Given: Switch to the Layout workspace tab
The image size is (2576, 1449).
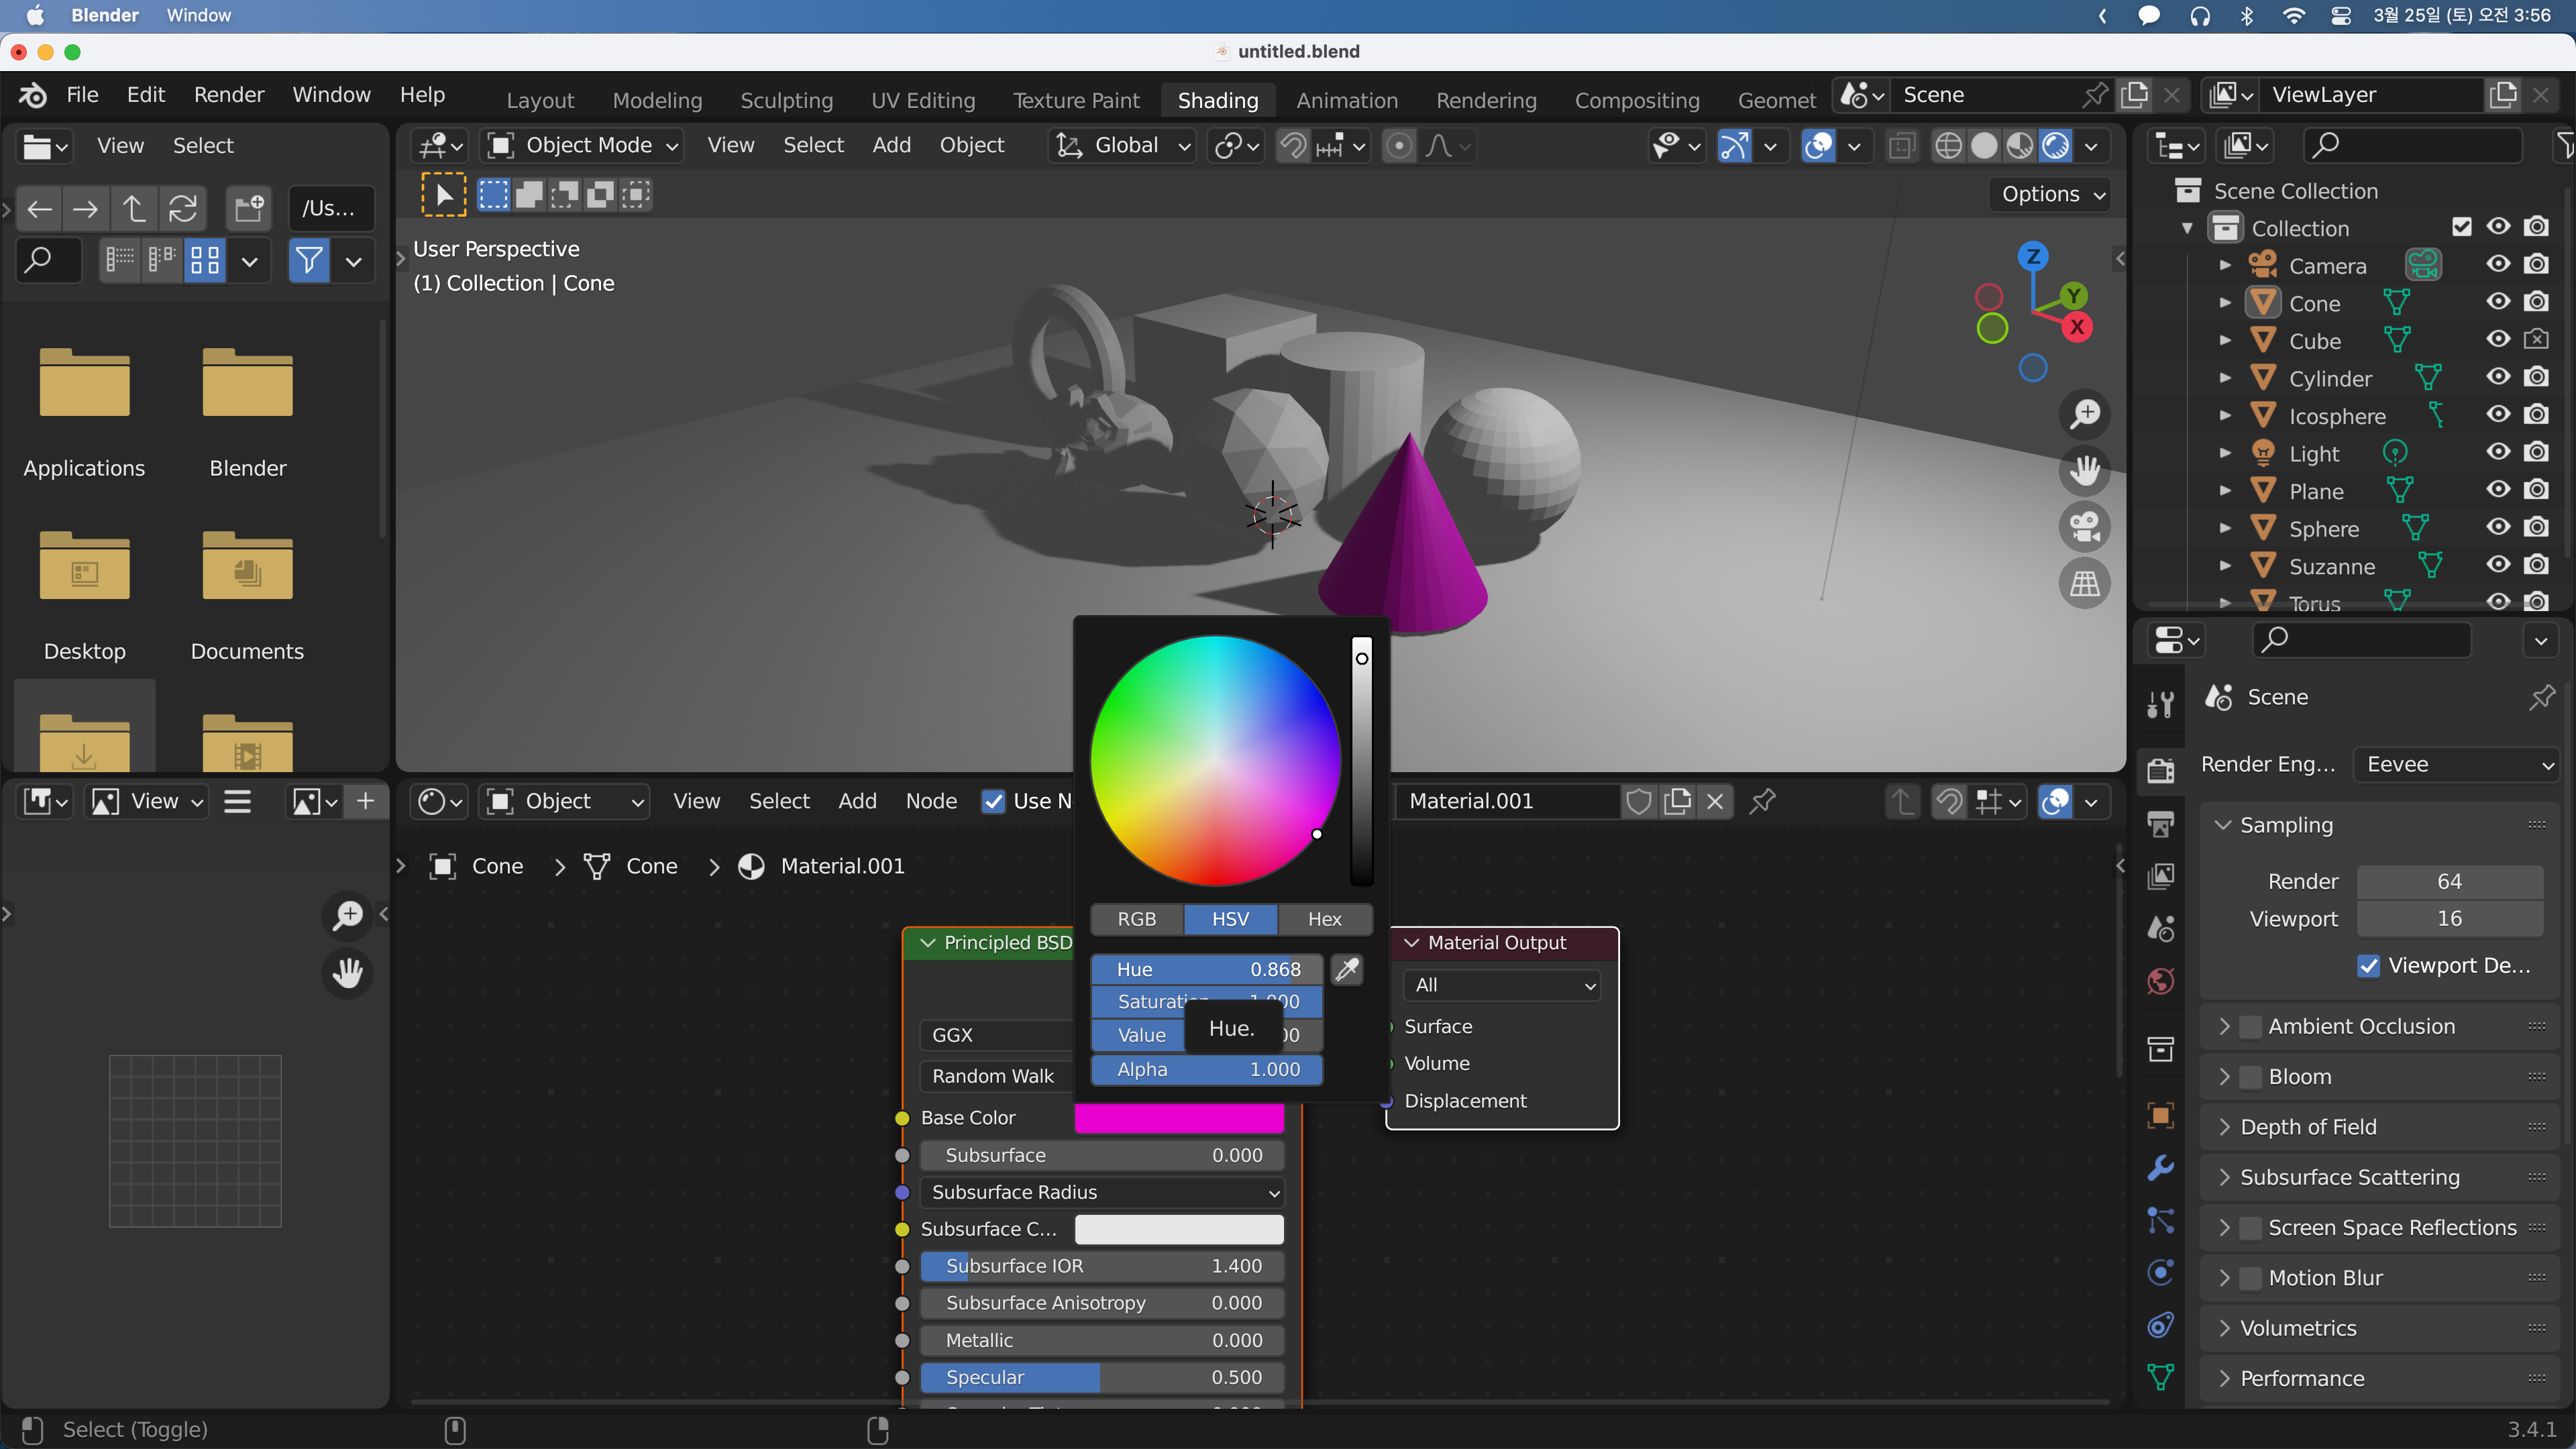Looking at the screenshot, I should 540,100.
